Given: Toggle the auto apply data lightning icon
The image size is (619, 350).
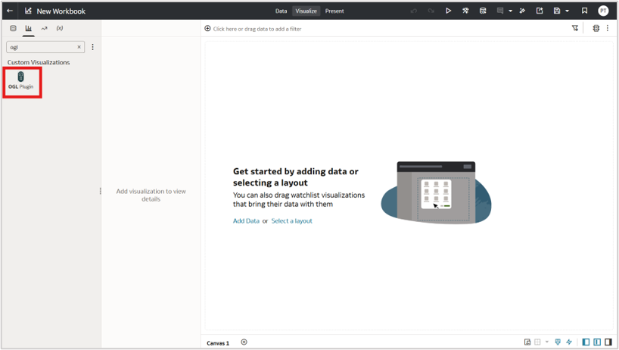Looking at the screenshot, I should tap(569, 342).
